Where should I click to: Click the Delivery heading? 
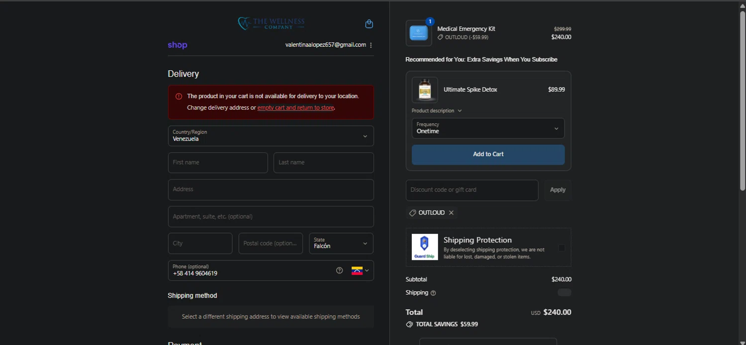[183, 74]
